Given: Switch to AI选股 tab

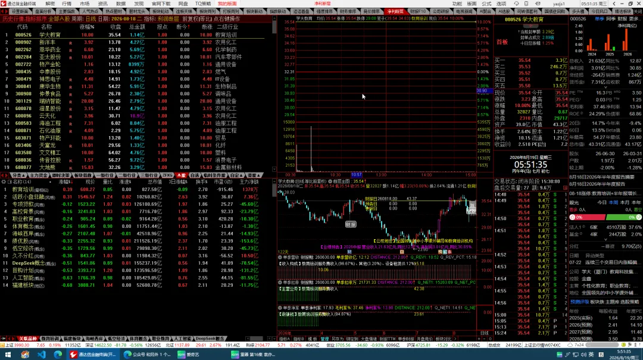Looking at the screenshot, I should point(504,11).
